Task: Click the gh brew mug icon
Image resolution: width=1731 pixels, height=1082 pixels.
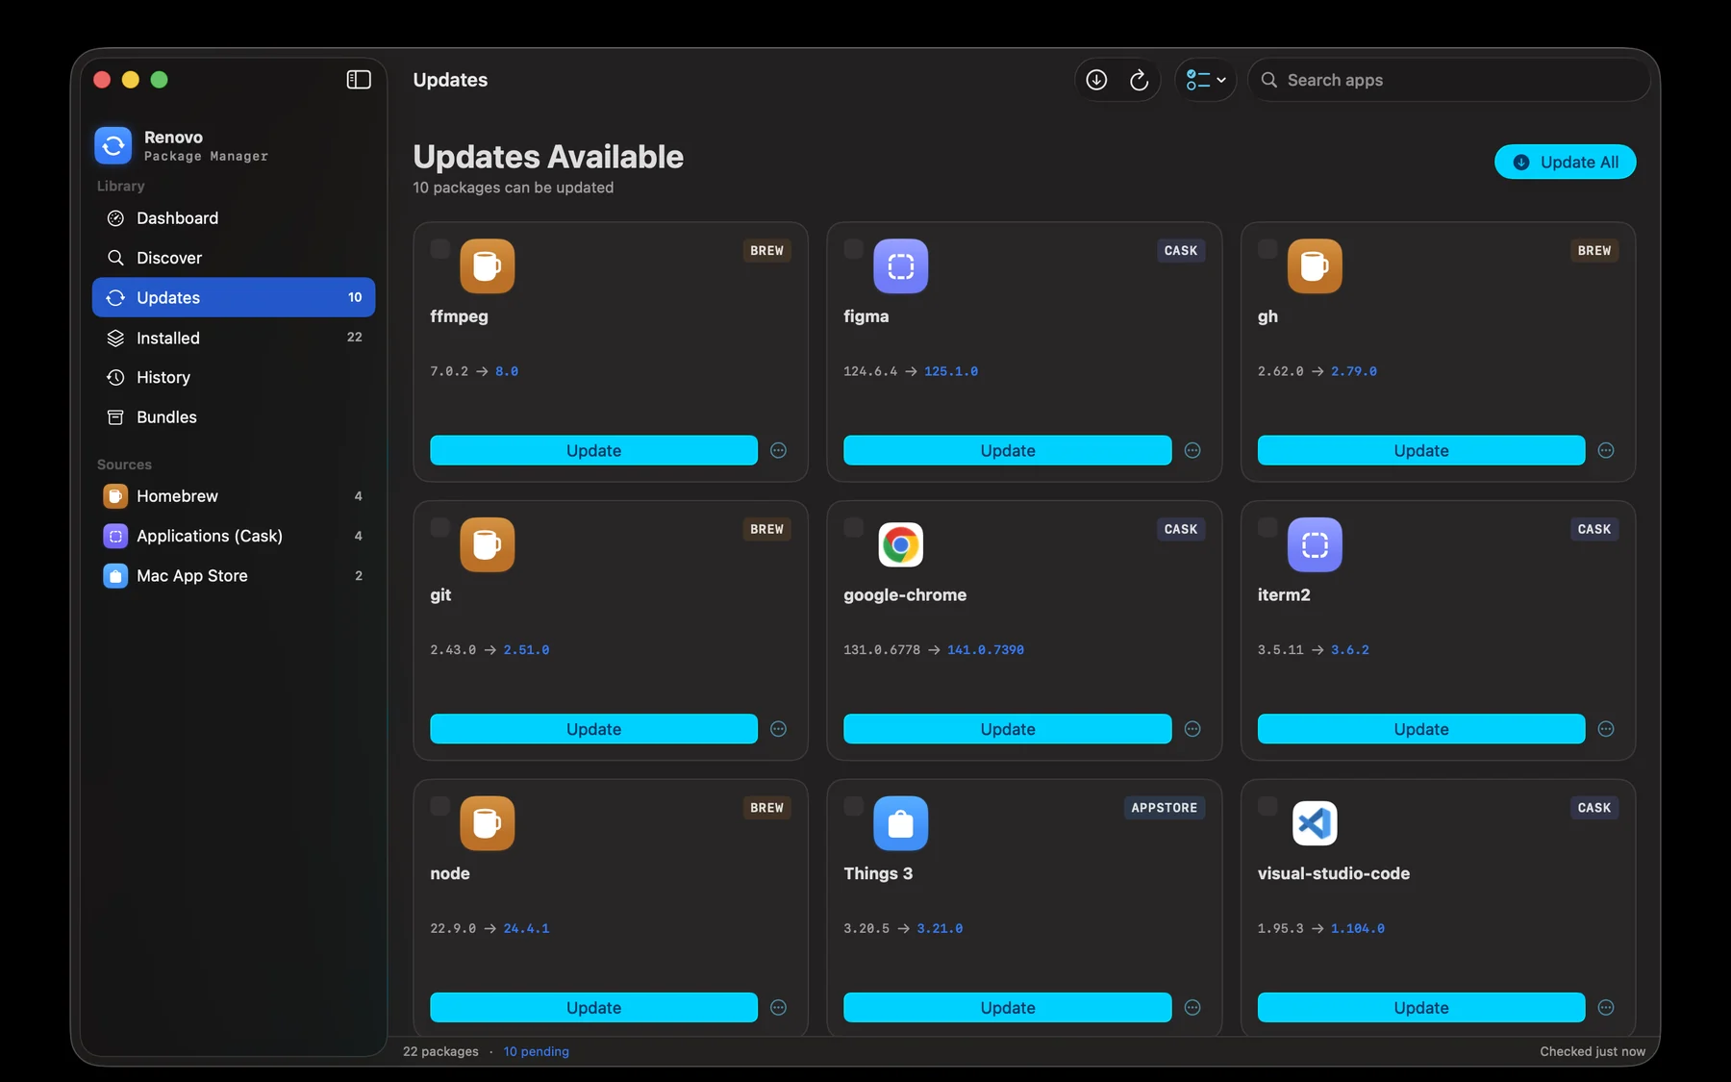Action: pos(1315,265)
